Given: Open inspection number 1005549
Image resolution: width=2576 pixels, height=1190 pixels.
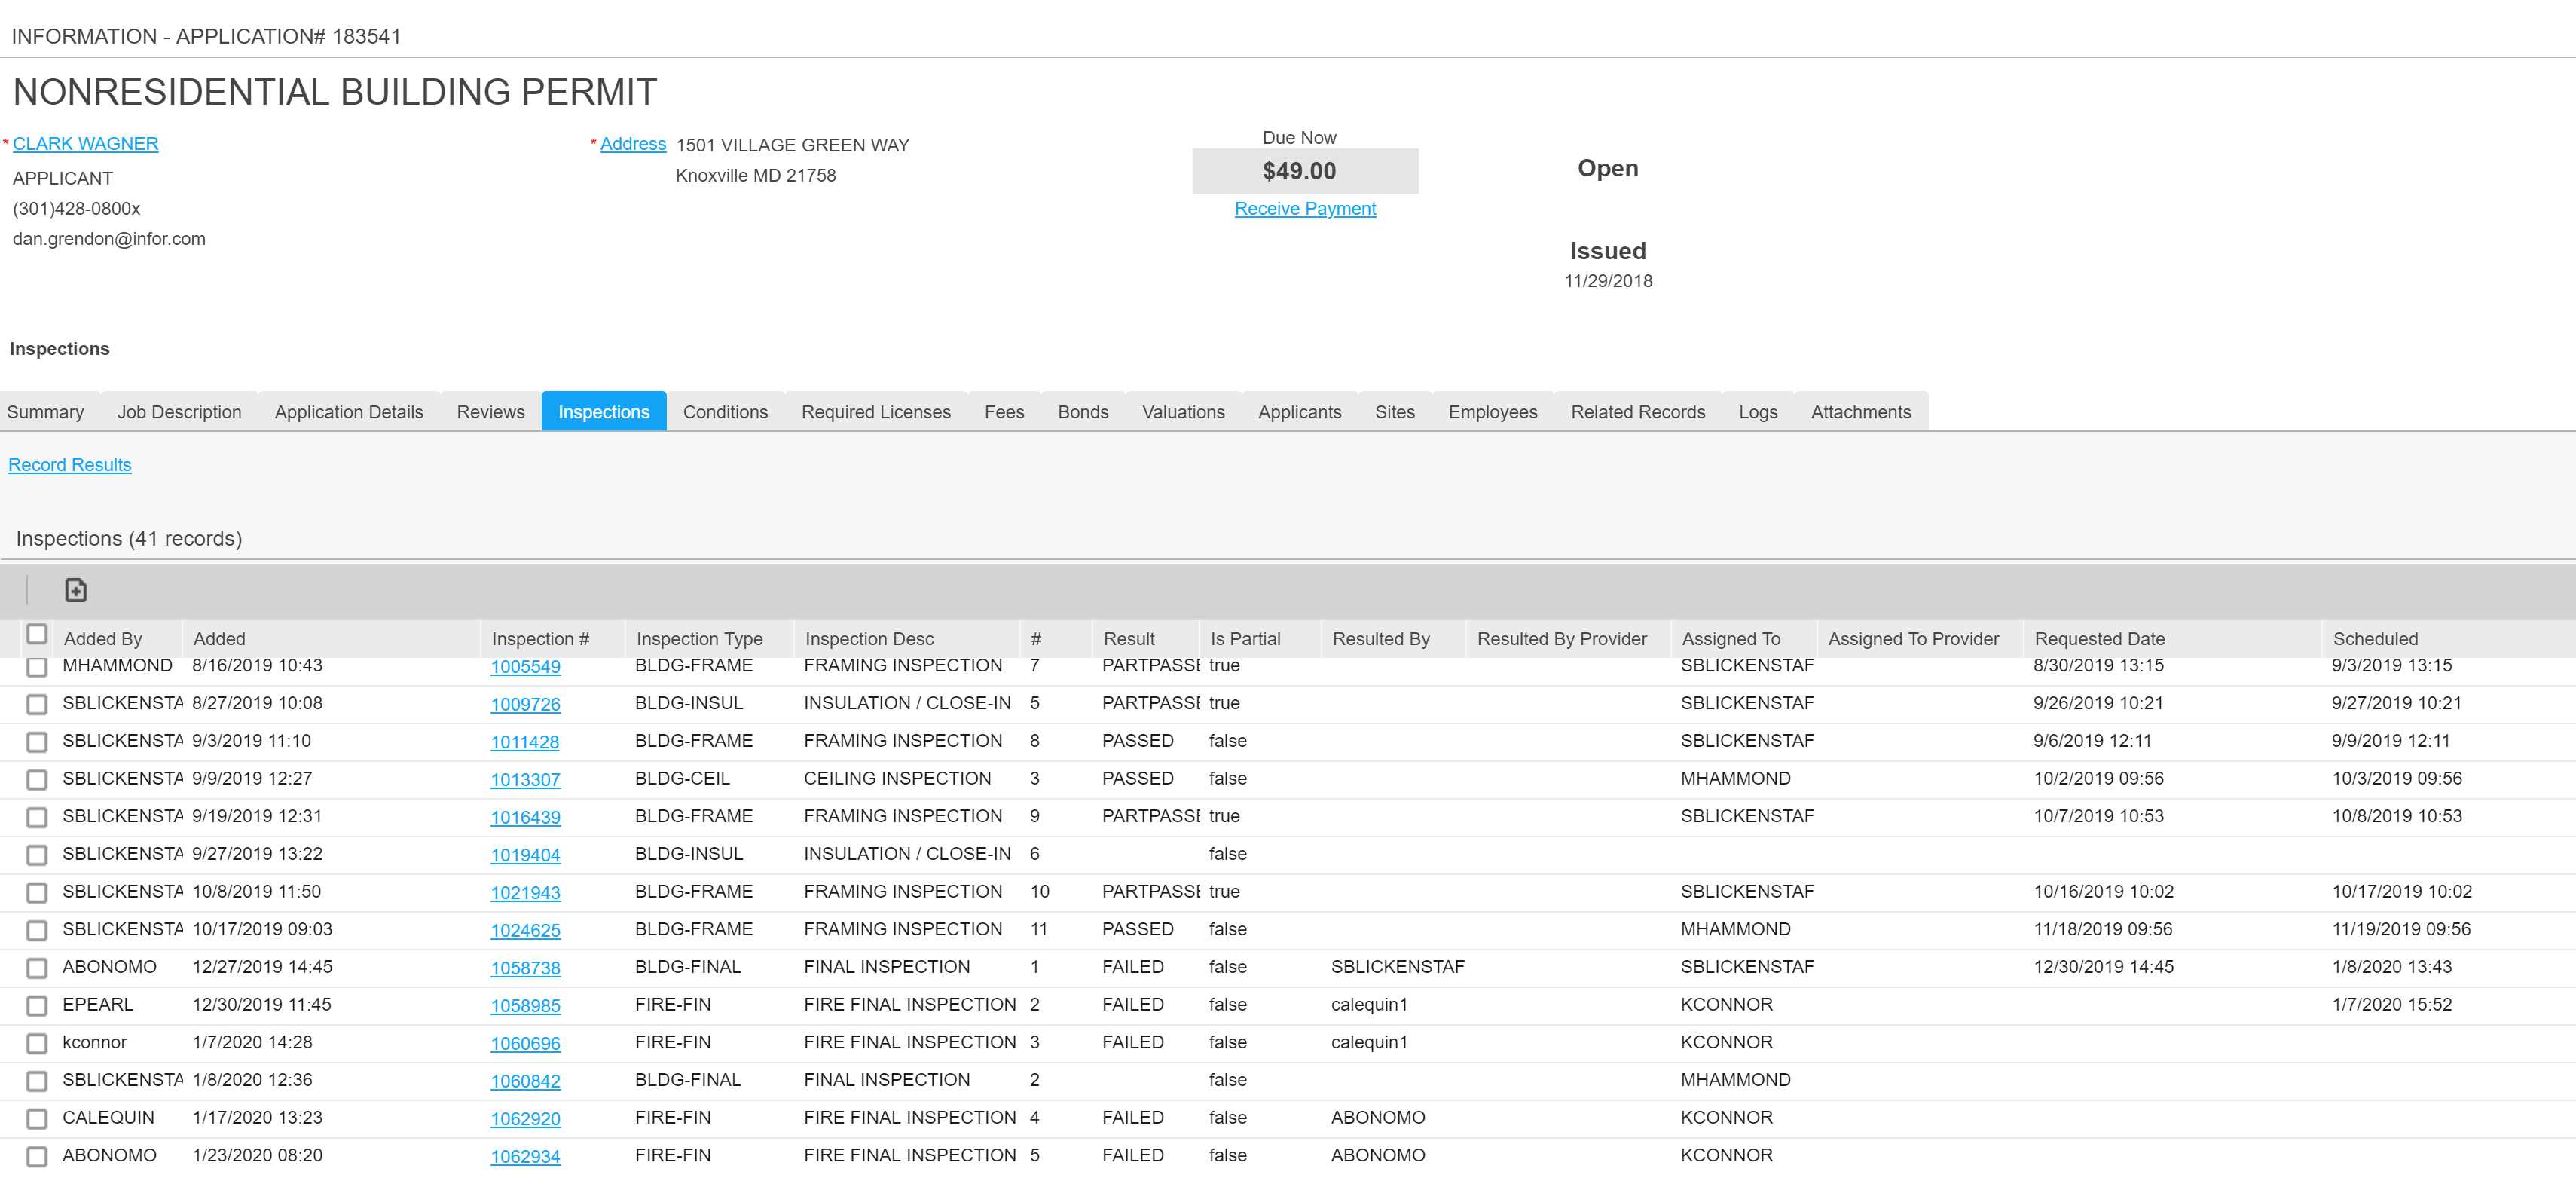Looking at the screenshot, I should click(x=525, y=667).
